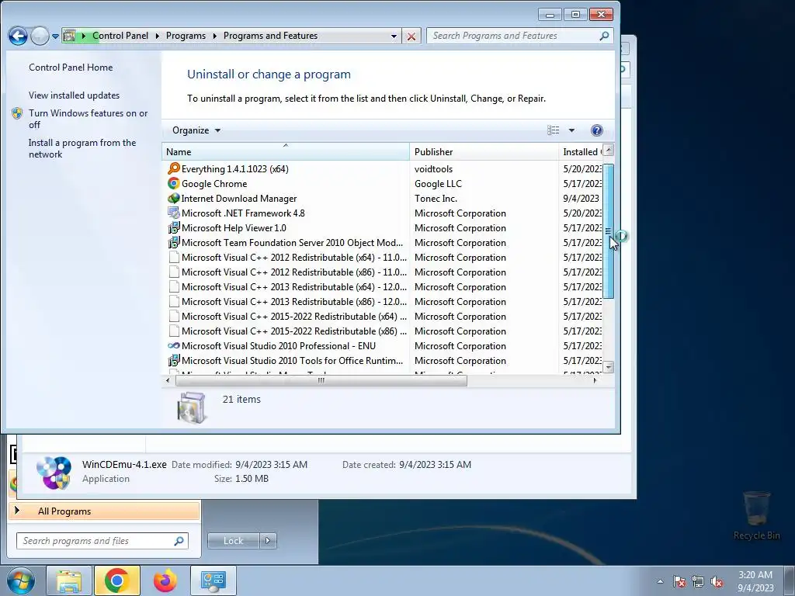Open the Organize dropdown menu
The image size is (795, 596).
[196, 130]
